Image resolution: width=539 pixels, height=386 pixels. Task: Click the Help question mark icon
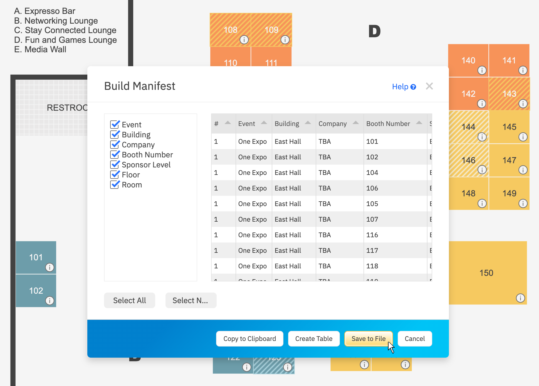[414, 86]
